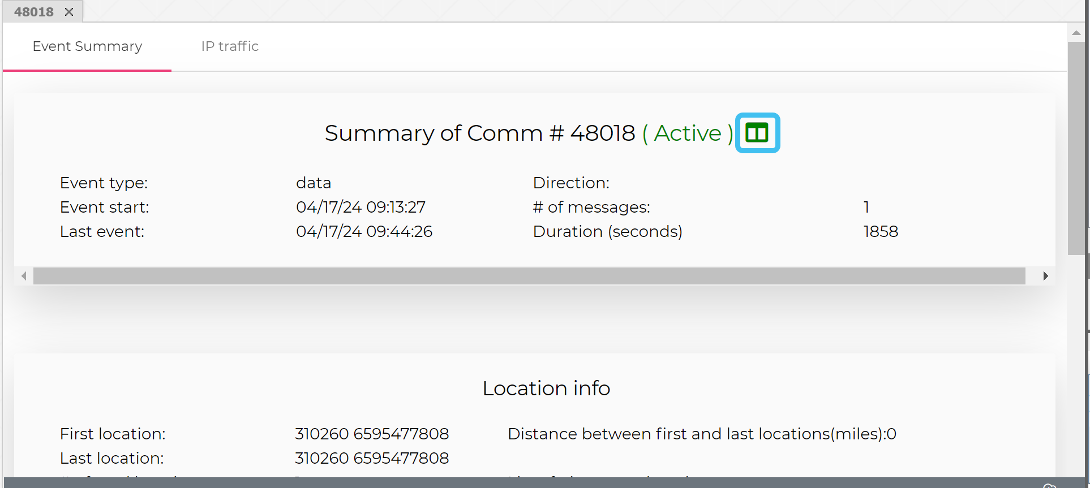Click the Last event timestamp 09:44:26
The height and width of the screenshot is (488, 1090).
coord(364,232)
